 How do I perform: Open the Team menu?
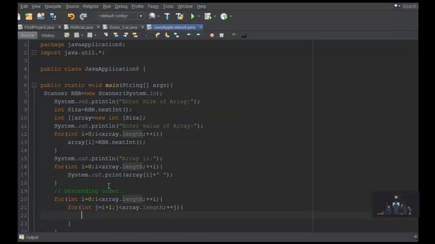[153, 6]
